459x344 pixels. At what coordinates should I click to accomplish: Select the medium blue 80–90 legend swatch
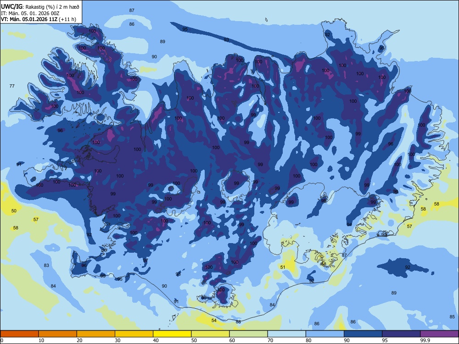tap(325, 334)
